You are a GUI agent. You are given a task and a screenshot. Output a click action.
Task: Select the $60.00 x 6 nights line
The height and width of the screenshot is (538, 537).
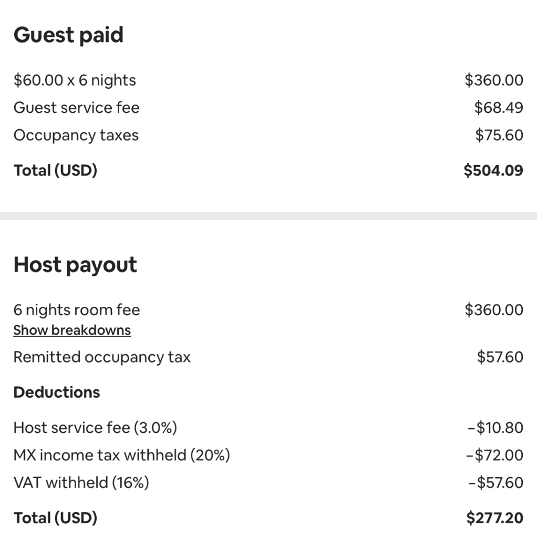[x=75, y=80]
